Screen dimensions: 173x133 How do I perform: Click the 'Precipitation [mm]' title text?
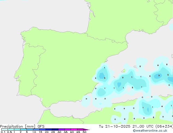18,126
